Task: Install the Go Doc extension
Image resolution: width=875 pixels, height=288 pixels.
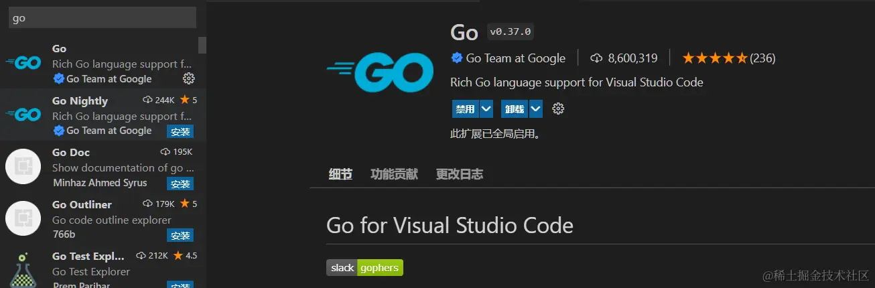Action: pos(180,184)
